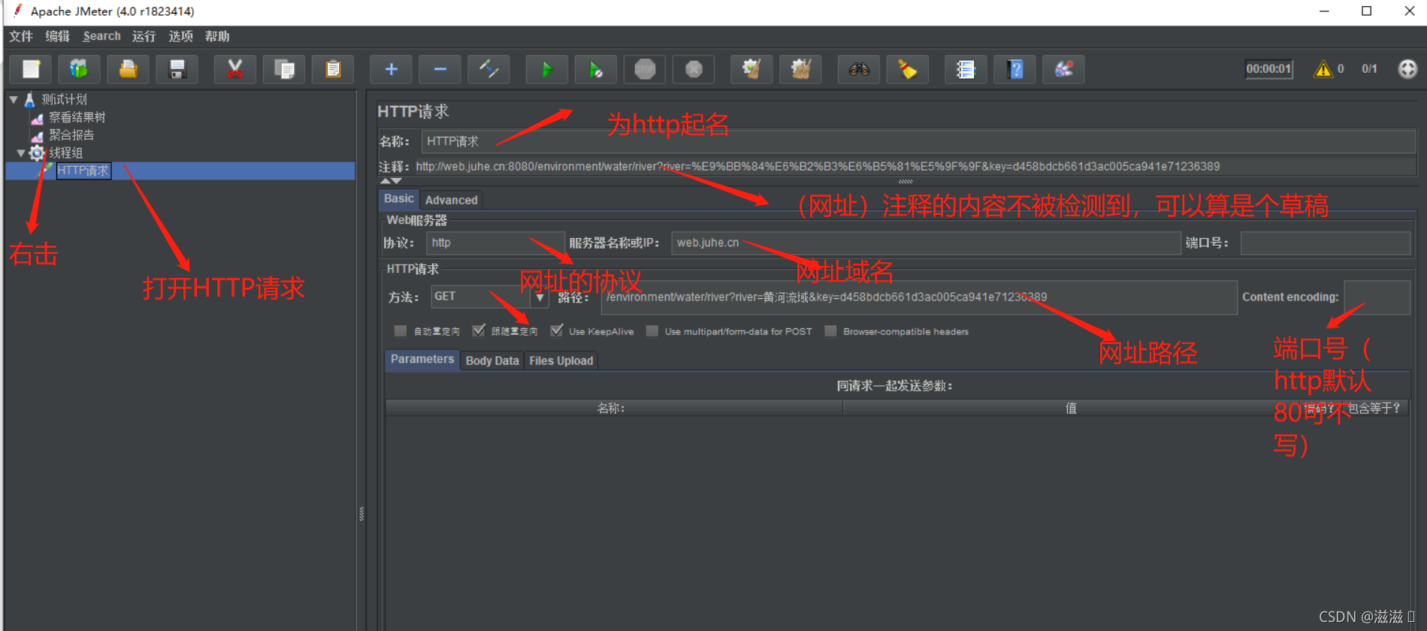1427x631 pixels.
Task: Click the 路径 input field
Action: point(919,297)
